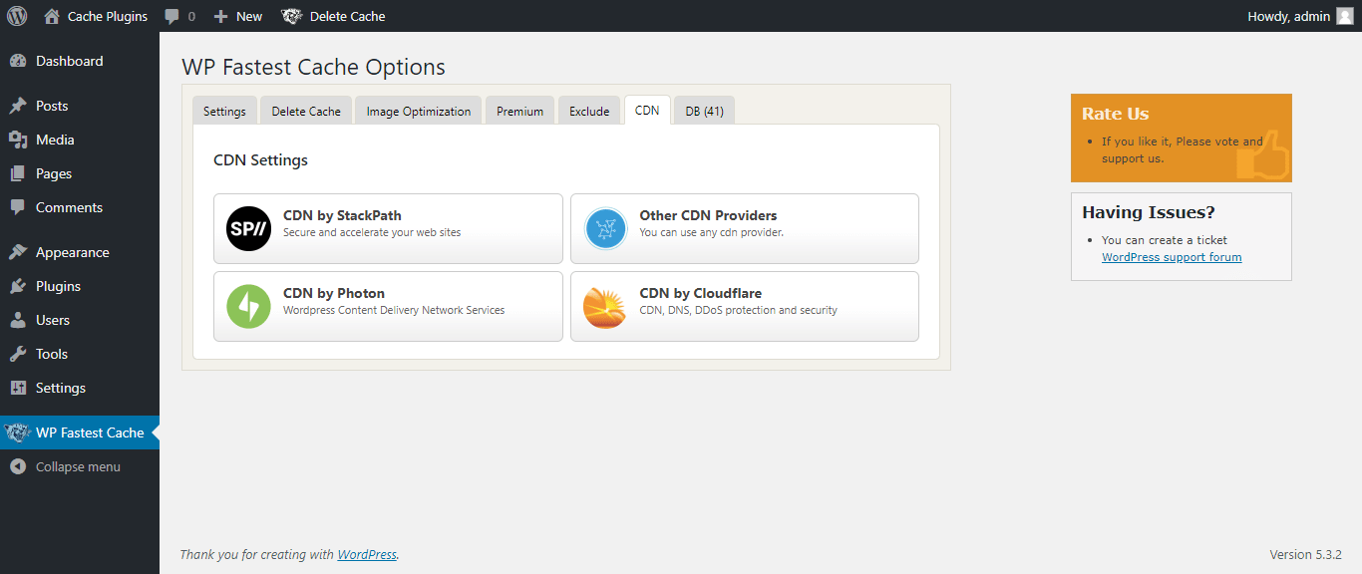Click the thumbs-up icon in Rate Us
The image size is (1362, 574).
1263,154
